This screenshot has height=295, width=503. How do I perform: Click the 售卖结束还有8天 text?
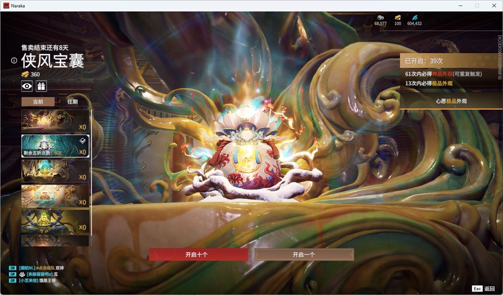coord(45,48)
